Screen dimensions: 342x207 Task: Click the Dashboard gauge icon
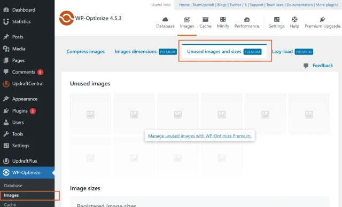point(6,10)
